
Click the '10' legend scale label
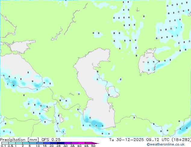pos(38,146)
